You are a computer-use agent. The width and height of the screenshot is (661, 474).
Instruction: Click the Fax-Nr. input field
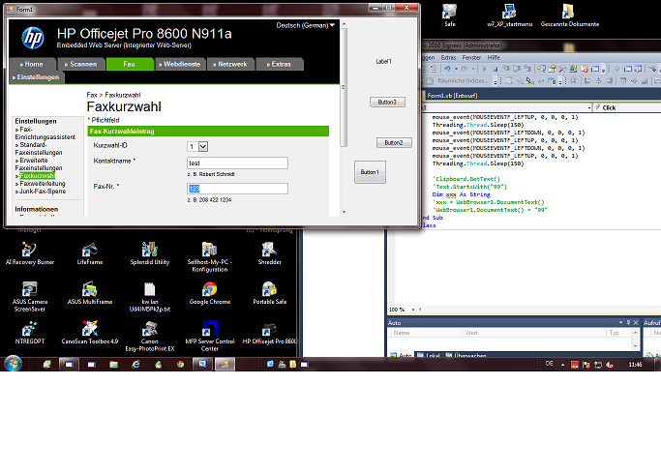coord(237,189)
